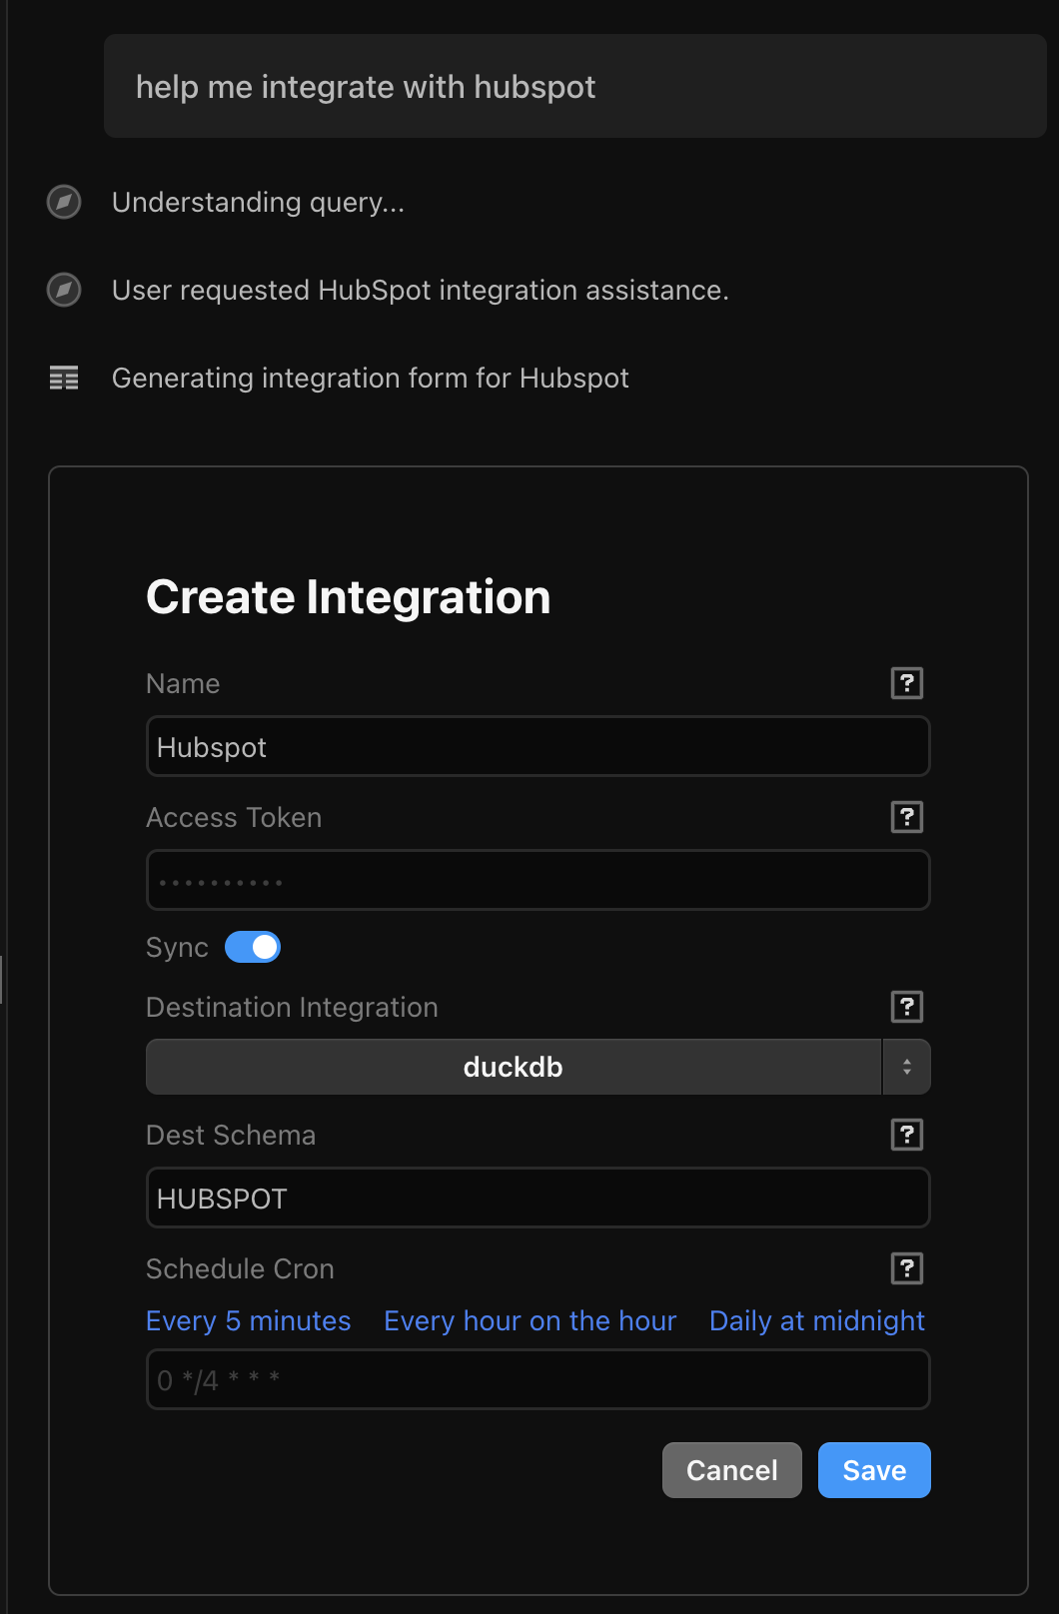
Task: Open the duckdb destination dropdown
Action: tap(537, 1067)
